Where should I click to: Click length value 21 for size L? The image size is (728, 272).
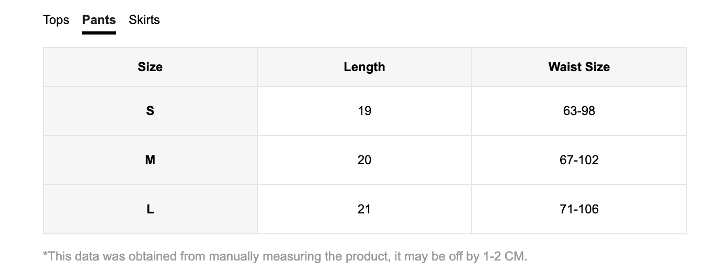pyautogui.click(x=365, y=209)
